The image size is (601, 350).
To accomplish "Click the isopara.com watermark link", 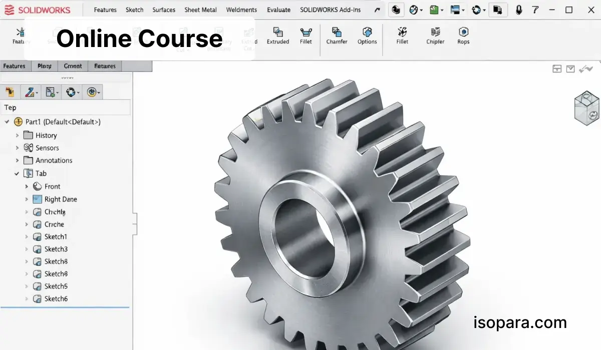I will pos(520,322).
